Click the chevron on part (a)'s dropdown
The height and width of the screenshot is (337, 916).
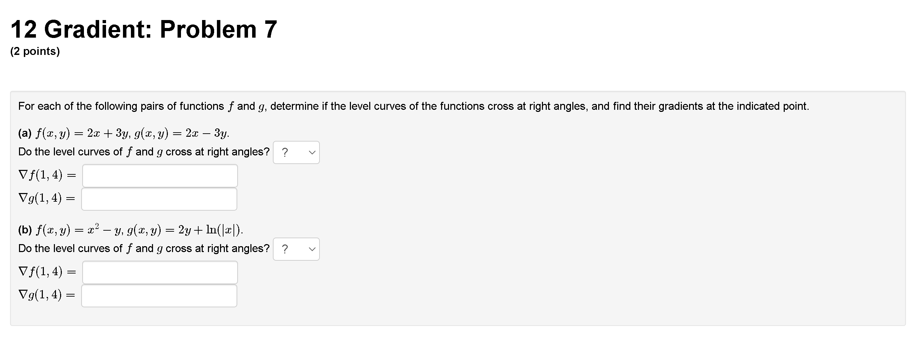(x=311, y=152)
